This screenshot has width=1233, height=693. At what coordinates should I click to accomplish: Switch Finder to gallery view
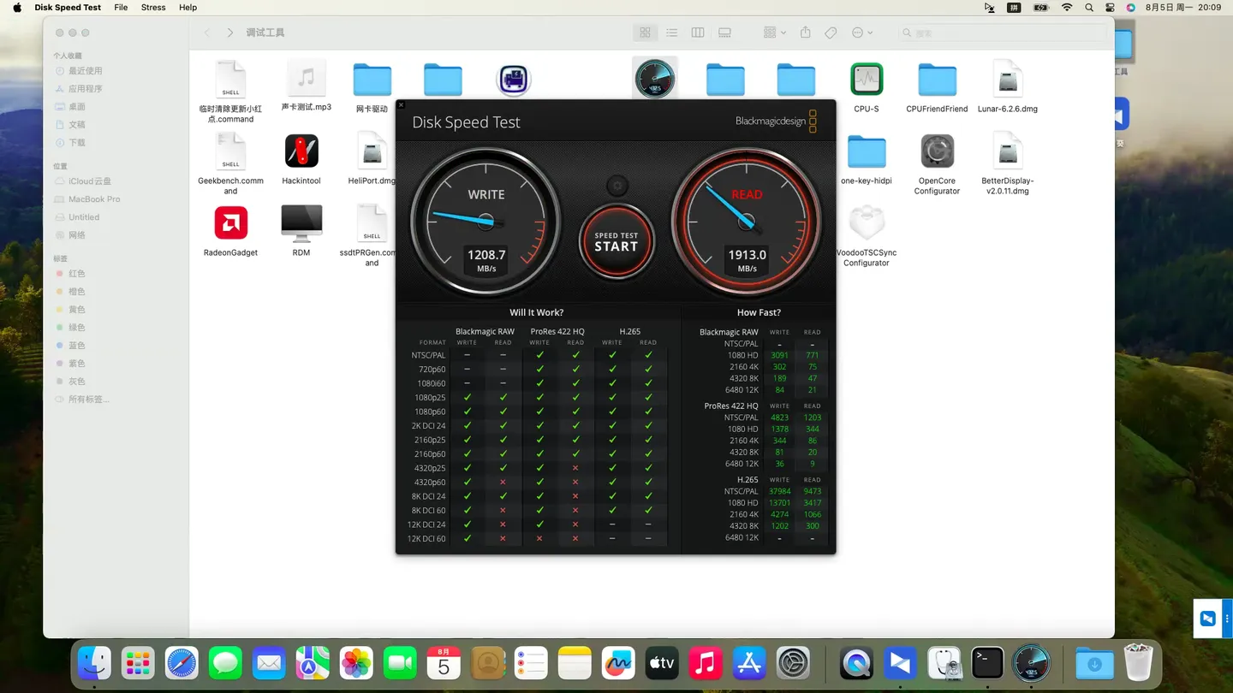click(x=724, y=33)
